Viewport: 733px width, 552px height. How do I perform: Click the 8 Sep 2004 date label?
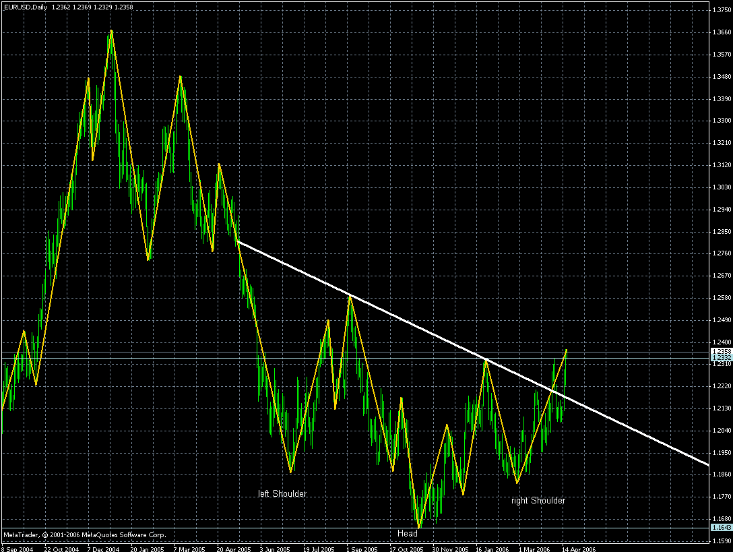pyautogui.click(x=18, y=549)
